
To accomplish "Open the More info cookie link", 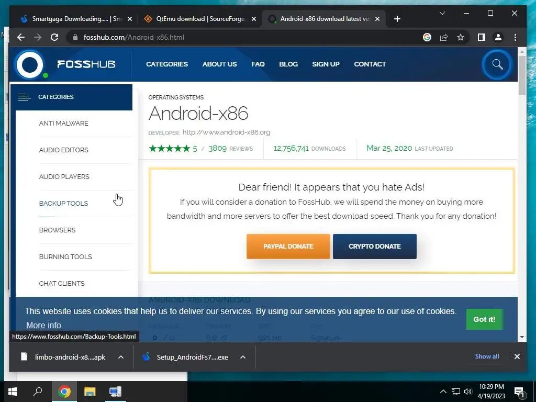I will point(43,325).
